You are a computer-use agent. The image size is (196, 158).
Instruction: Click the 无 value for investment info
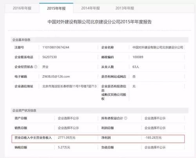pyautogui.click(x=134, y=86)
